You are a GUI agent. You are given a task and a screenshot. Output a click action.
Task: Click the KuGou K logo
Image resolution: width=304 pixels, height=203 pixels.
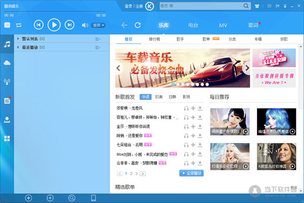point(149,6)
